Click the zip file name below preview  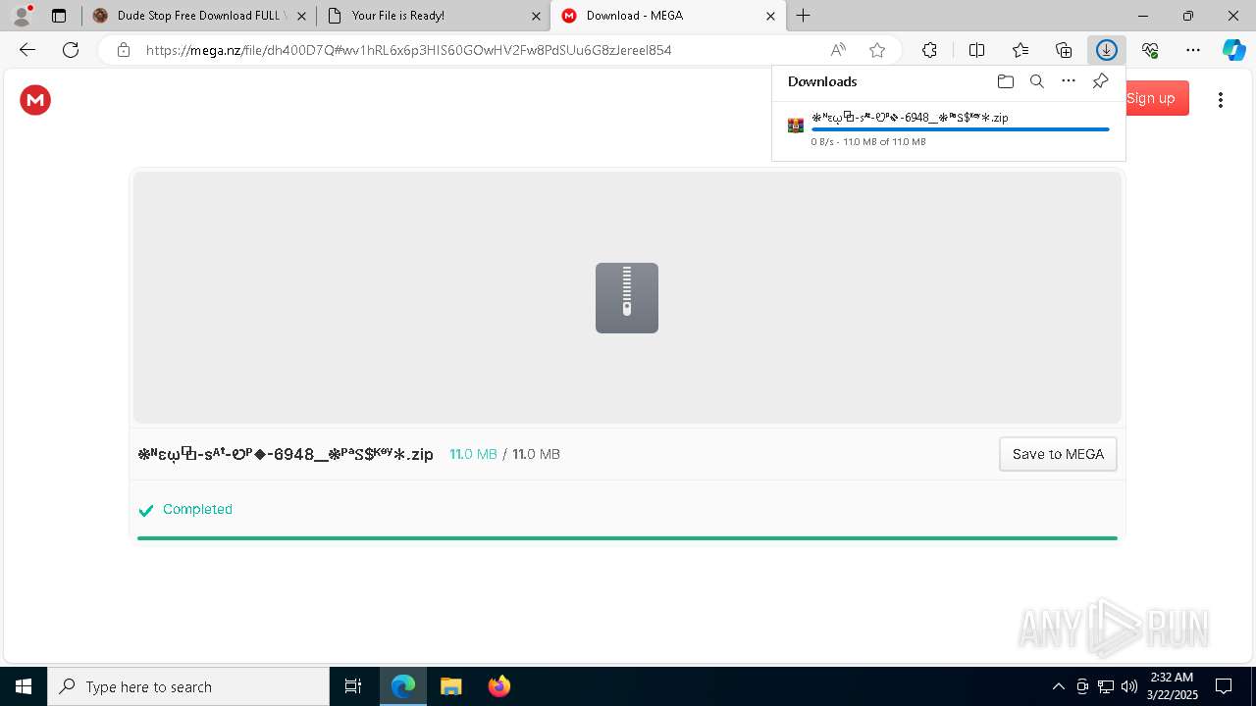click(286, 454)
